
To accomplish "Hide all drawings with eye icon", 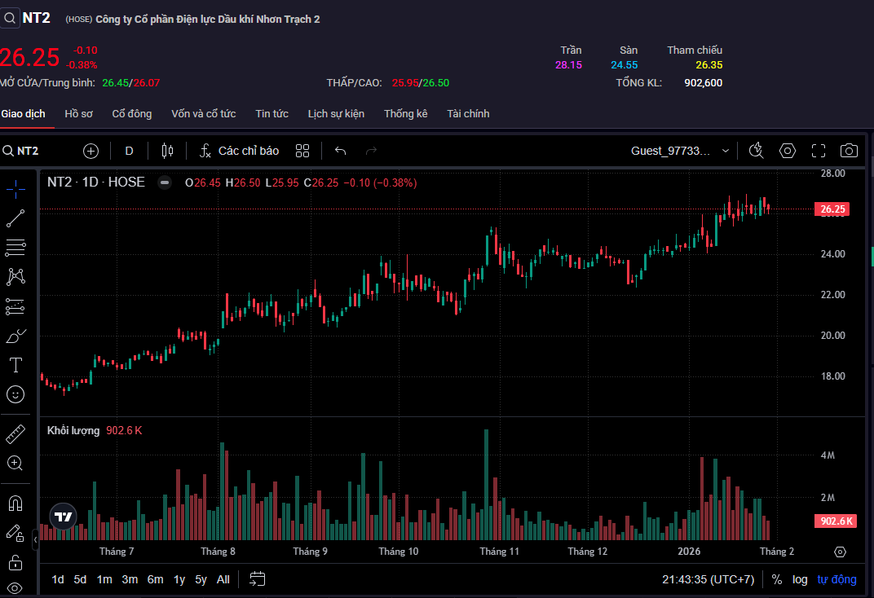I will click(x=15, y=588).
